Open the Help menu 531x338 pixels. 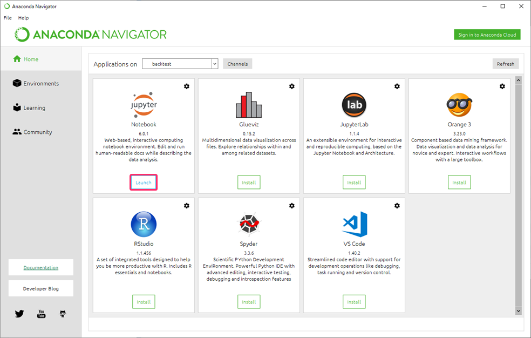[23, 18]
